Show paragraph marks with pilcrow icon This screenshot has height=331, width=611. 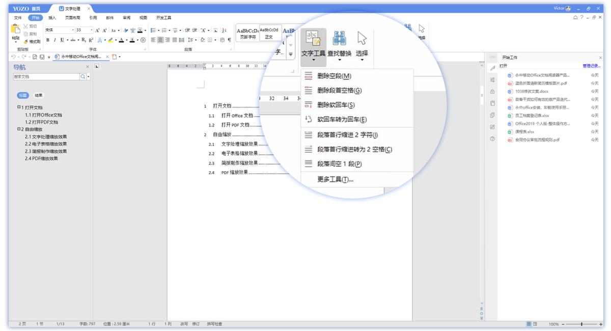click(229, 41)
